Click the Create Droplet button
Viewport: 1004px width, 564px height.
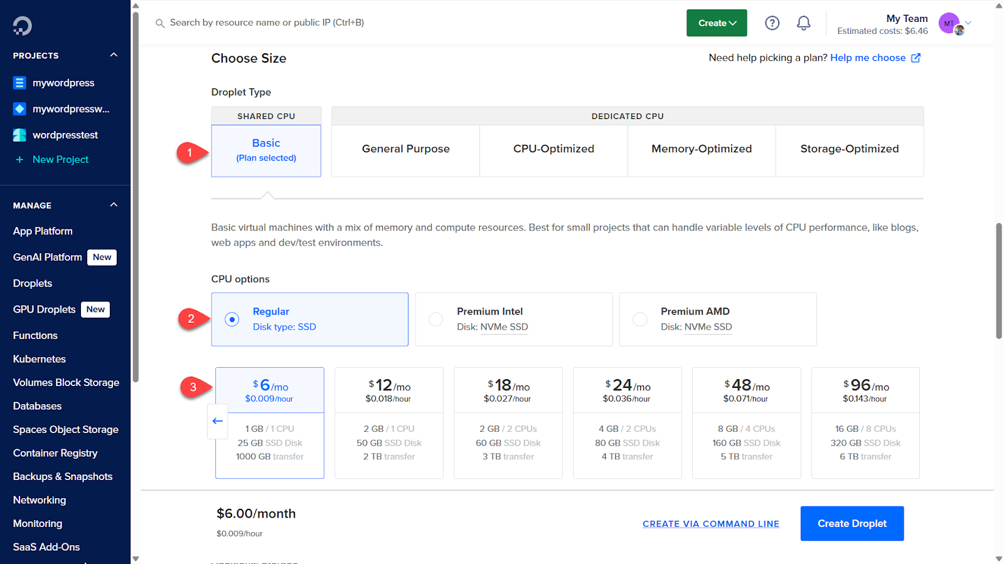852,524
